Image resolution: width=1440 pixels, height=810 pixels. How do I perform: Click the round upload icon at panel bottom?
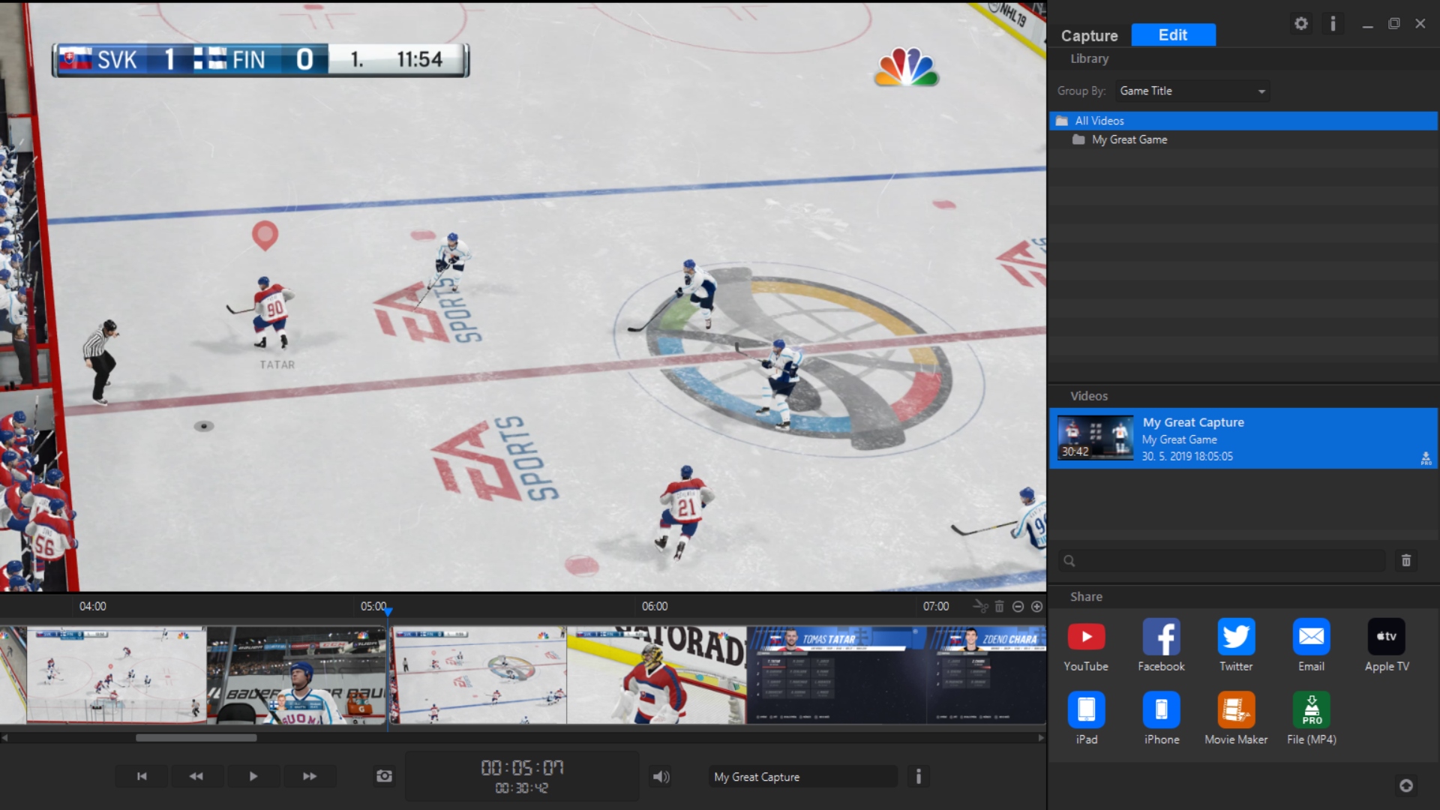1406,785
